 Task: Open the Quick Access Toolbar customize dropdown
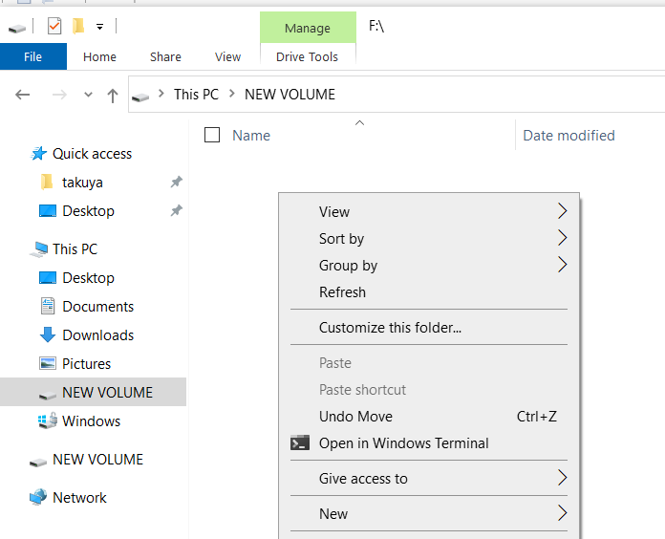click(x=99, y=26)
